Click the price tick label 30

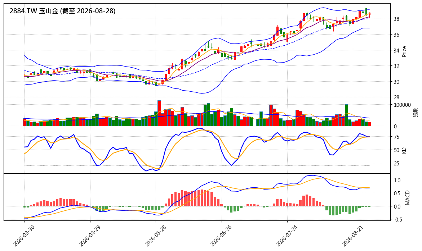pyautogui.click(x=396, y=82)
